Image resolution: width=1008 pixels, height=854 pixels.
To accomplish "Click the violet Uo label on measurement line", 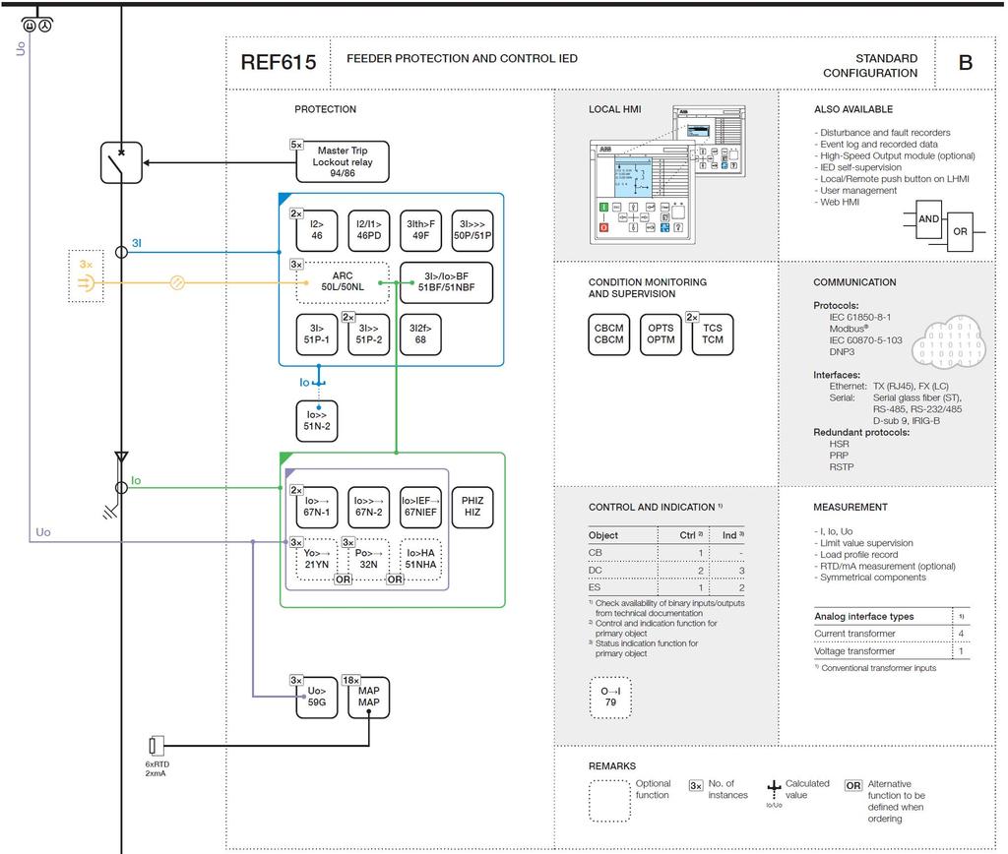I will tap(43, 532).
